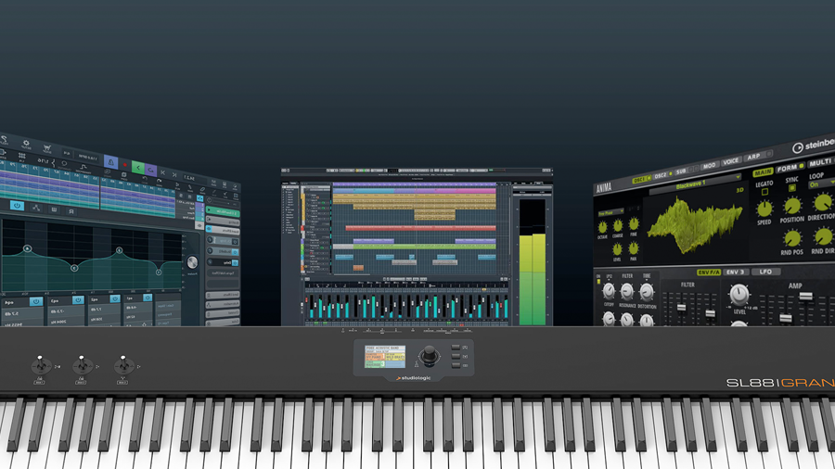
Task: Click the 3D view button in Anima
Action: coord(740,190)
